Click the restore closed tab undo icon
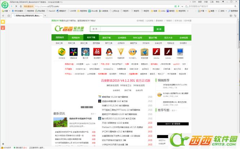This screenshot has width=240, height=149. point(235,16)
